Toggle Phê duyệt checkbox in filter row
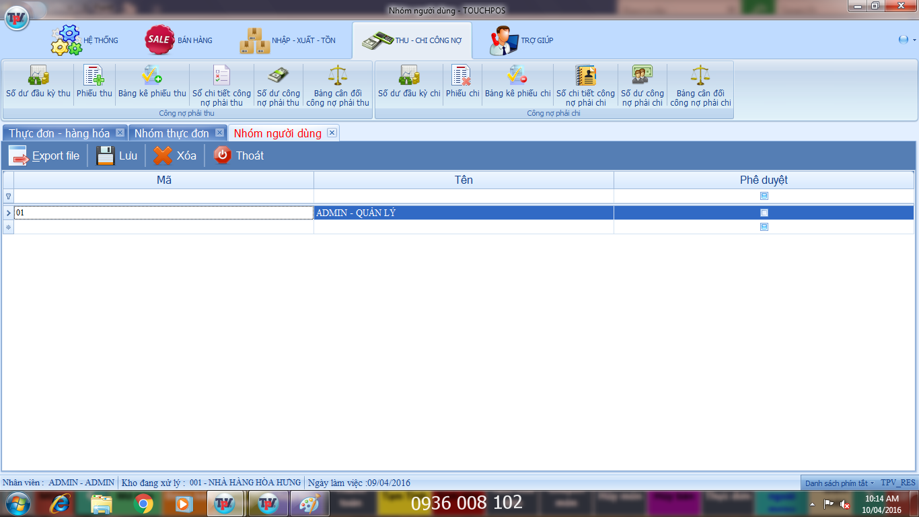Screen dimensions: 919x517 pos(764,196)
